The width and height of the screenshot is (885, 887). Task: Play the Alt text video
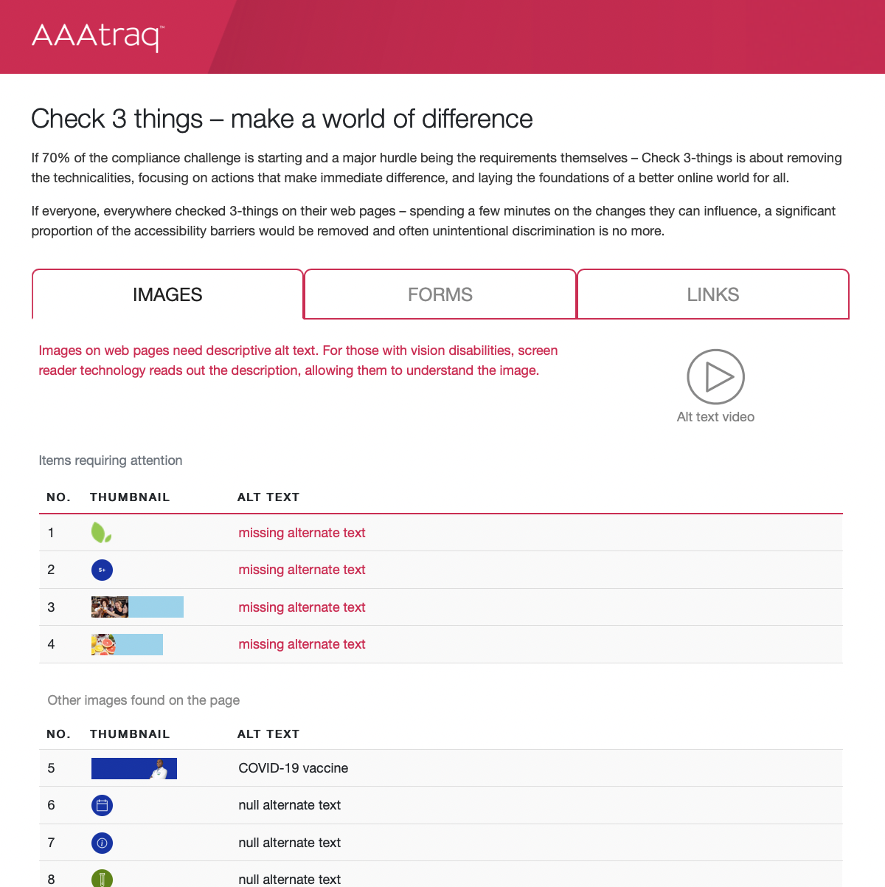point(715,376)
